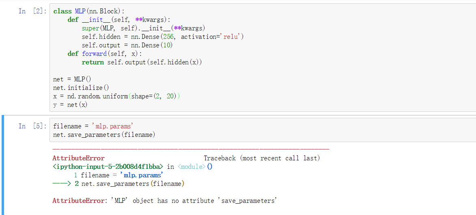The width and height of the screenshot is (476, 215).
Task: Click the blue selected-cell bar on the left
Action: pyautogui.click(x=3, y=165)
